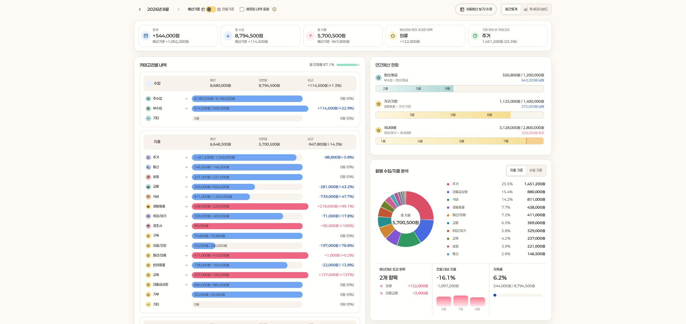686x324 pixels.
Task: Expand the 대출금상환 row chevron
Action: 186,285
